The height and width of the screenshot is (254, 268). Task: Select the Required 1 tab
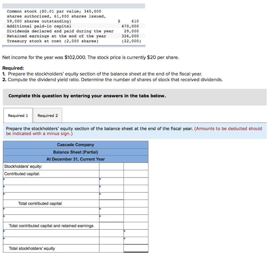click(18, 115)
